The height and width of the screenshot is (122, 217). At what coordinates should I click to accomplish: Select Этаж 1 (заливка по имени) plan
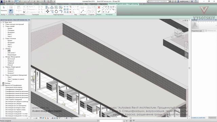pos(16,79)
